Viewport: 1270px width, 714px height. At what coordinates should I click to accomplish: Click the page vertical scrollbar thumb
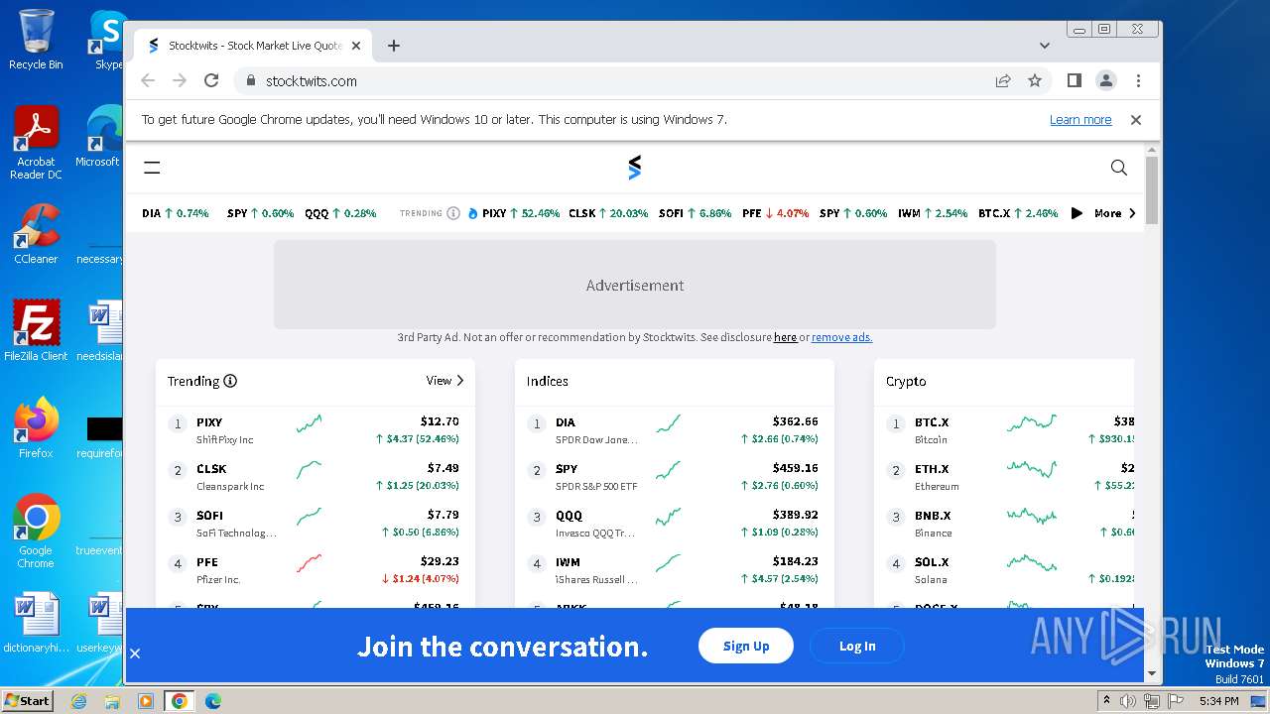(x=1151, y=190)
